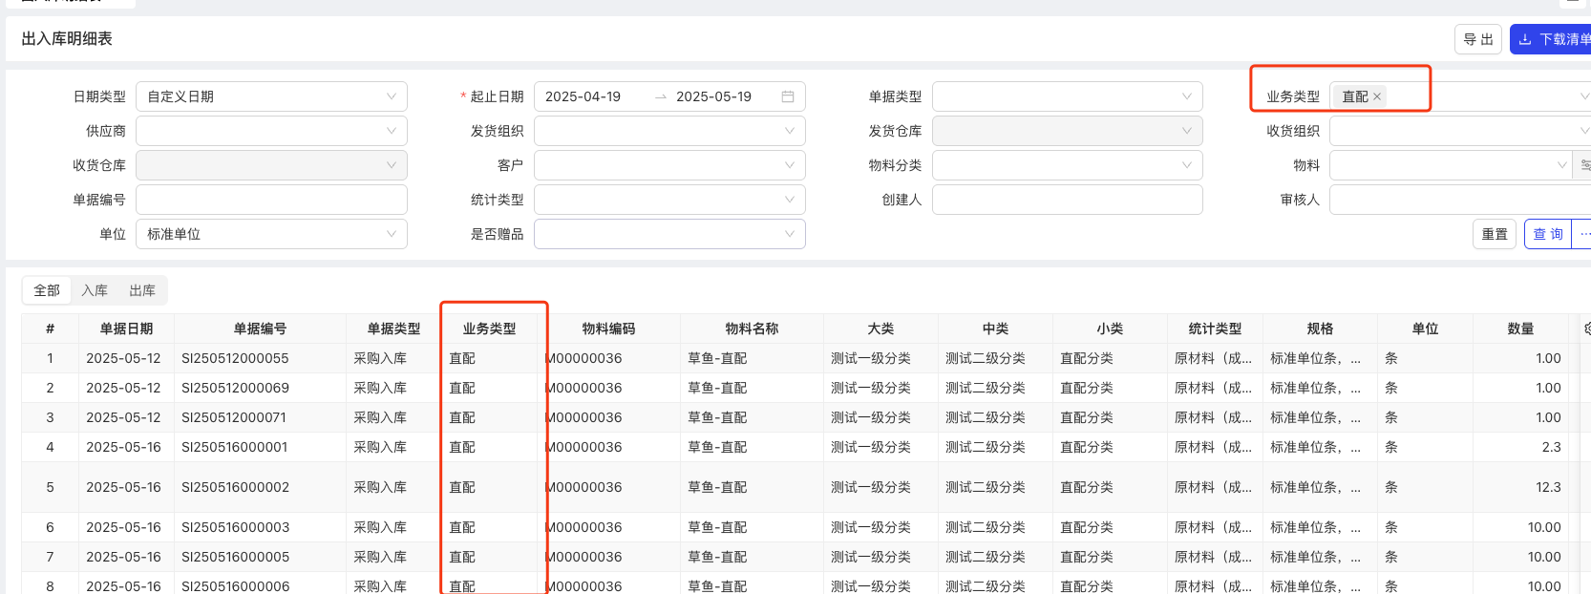Open the 日期类型 dropdown showing 自定义日期
1591x594 pixels.
271,96
